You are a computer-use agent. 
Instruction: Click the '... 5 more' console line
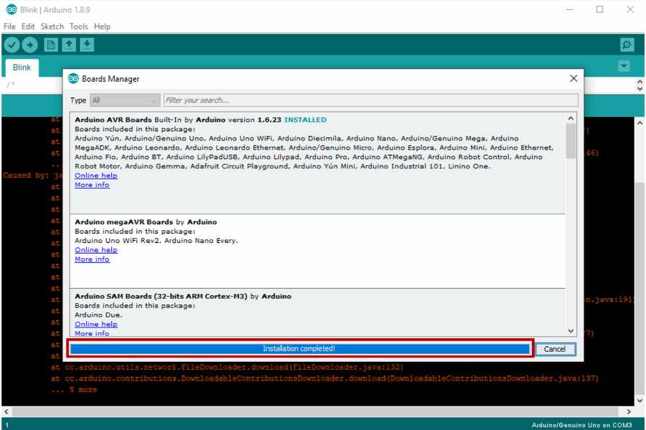click(x=74, y=389)
